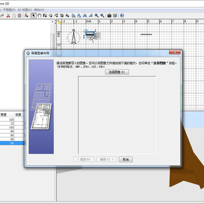Click the italic text style icon
The height and width of the screenshot is (204, 204).
91,16
